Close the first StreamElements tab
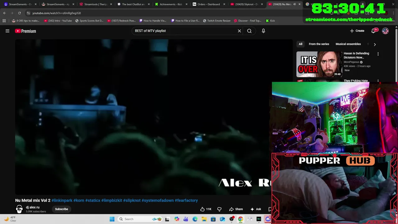The width and height of the screenshot is (398, 224). pos(35,4)
